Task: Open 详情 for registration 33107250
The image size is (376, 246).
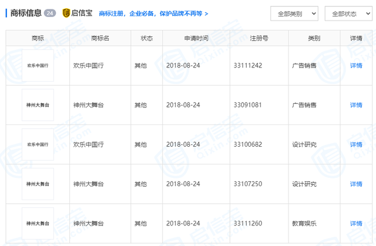Action: point(356,184)
